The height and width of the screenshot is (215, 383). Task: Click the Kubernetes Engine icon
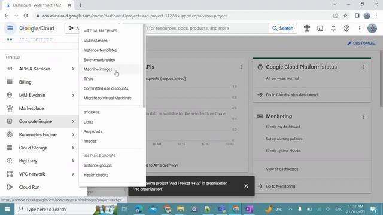click(x=10, y=134)
